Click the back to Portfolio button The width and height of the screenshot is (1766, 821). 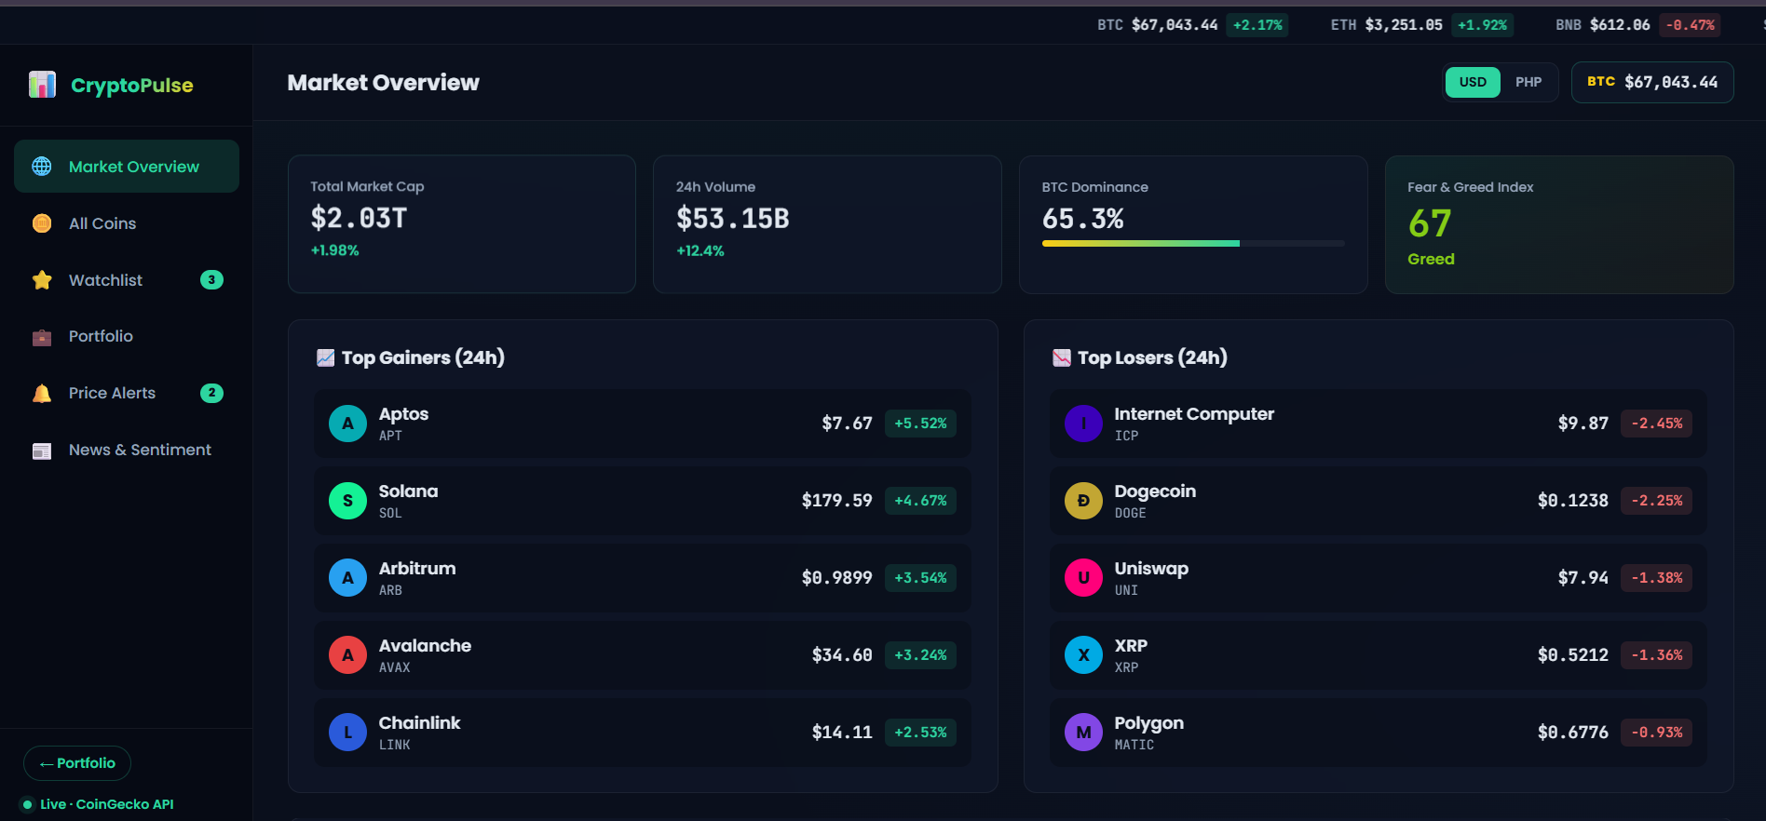point(77,763)
